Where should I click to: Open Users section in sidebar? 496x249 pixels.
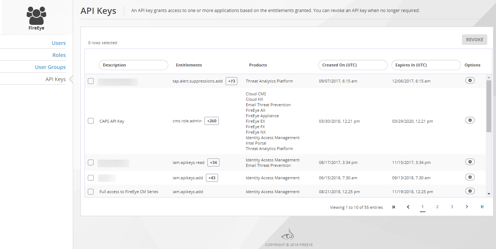tap(59, 43)
